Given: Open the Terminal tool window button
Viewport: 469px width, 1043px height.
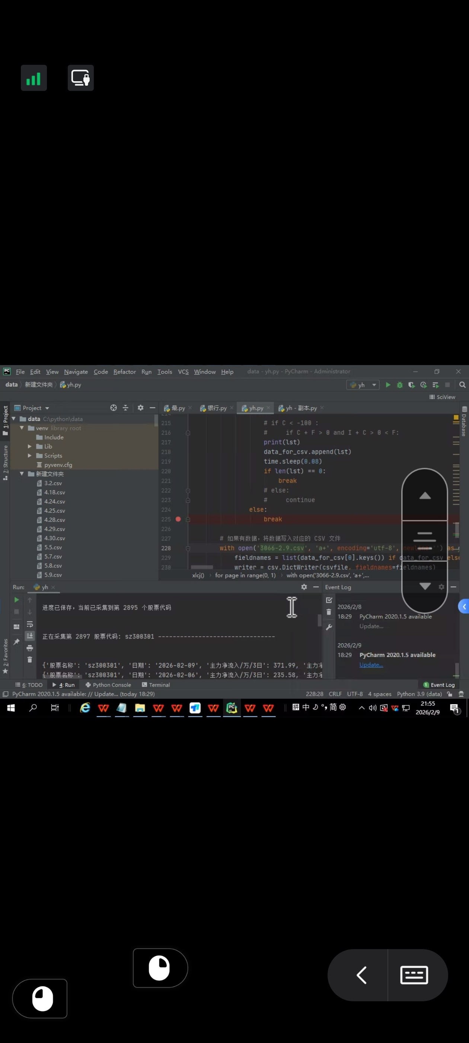Looking at the screenshot, I should coord(156,685).
